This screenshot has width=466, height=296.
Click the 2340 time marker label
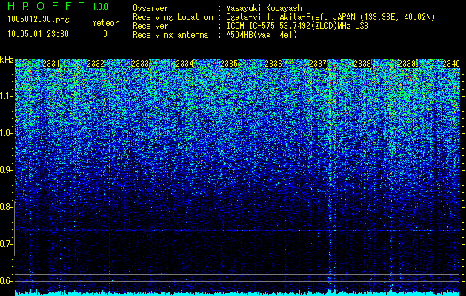[x=451, y=64]
